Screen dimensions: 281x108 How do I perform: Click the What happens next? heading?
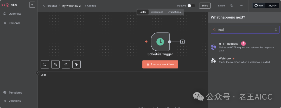[x=228, y=17]
